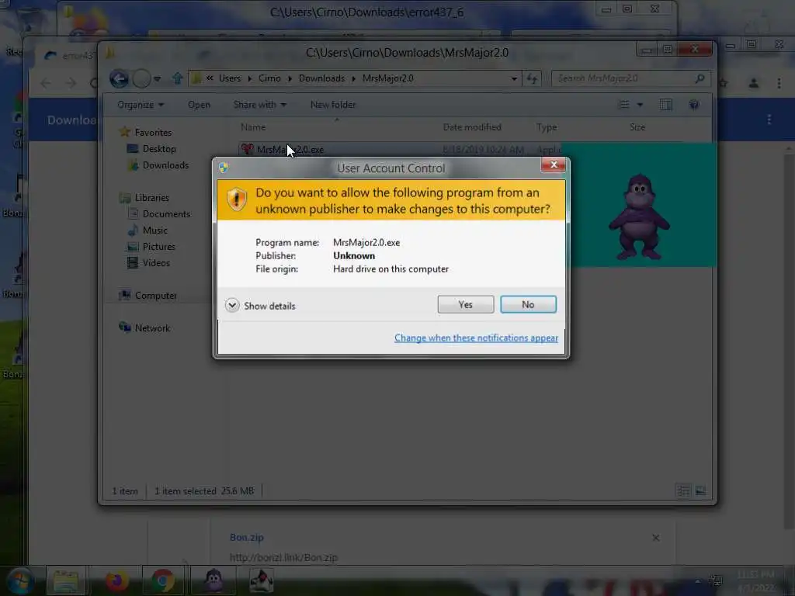The width and height of the screenshot is (795, 596).
Task: Click the Bonzi Buddy taskbar icon
Action: [214, 581]
